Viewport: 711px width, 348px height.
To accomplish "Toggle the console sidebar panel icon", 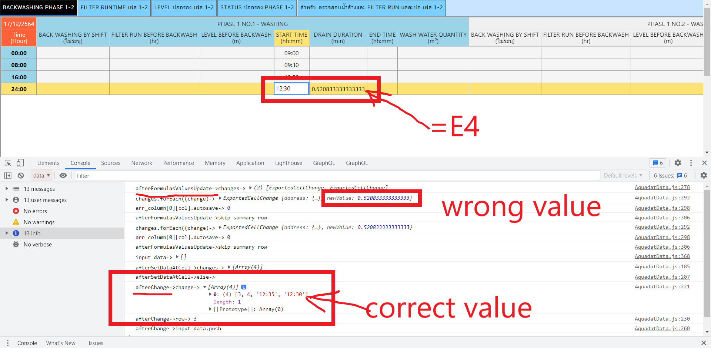I will click(x=8, y=176).
